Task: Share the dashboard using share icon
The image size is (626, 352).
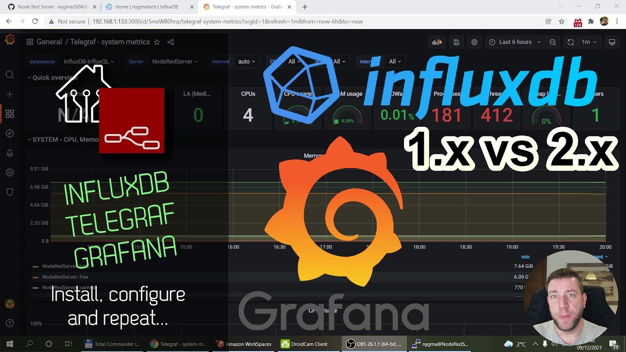Action: click(x=171, y=42)
